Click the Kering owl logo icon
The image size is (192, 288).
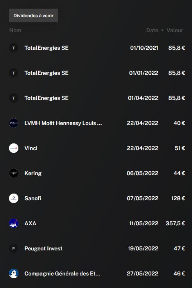tap(14, 173)
